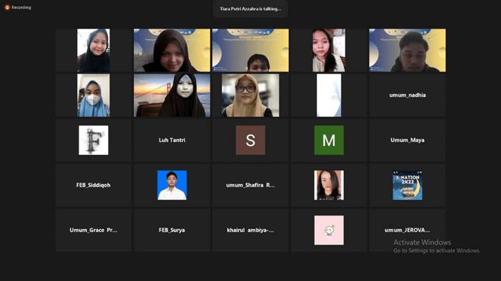Select the FEB_Siddiqoh participant tile
The height and width of the screenshot is (281, 501).
point(93,185)
